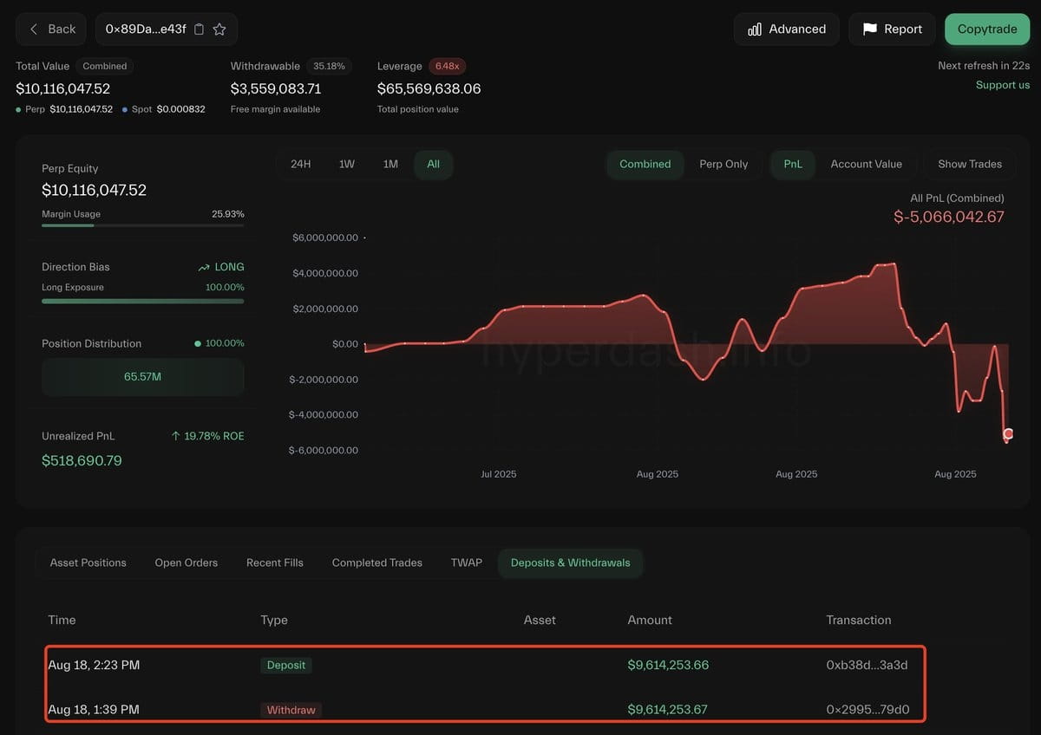Click the green arrow by 19.78% ROE
Viewport: 1041px width, 735px height.
[176, 436]
